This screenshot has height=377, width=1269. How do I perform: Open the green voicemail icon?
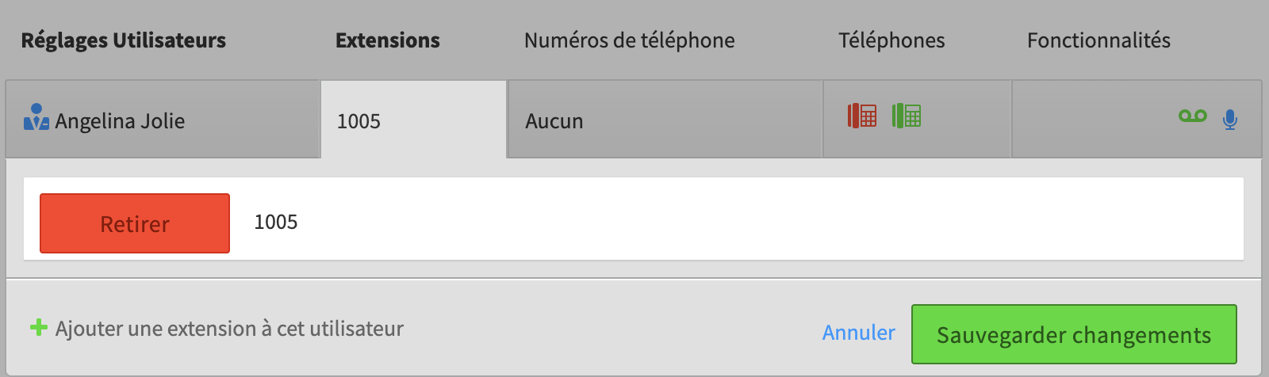(1193, 116)
